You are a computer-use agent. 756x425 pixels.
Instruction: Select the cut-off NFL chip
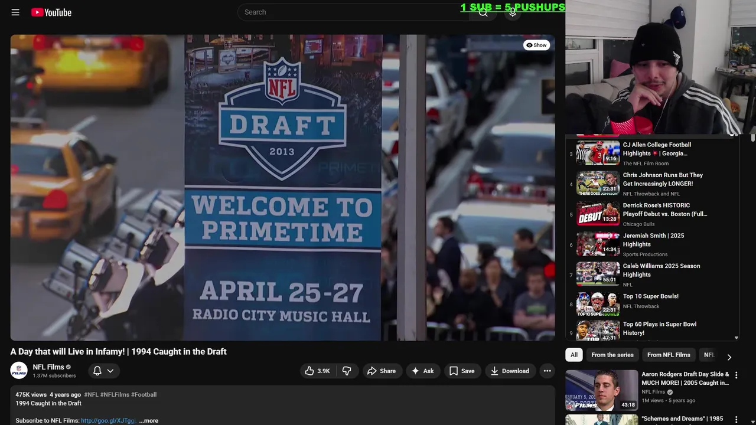(x=709, y=355)
